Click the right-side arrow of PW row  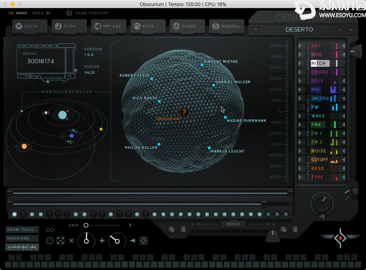coord(344,107)
